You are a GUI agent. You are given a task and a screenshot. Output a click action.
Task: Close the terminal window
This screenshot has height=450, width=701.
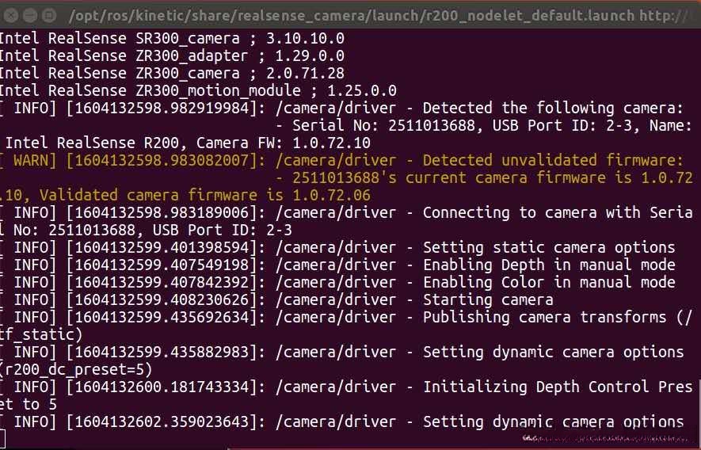12,13
